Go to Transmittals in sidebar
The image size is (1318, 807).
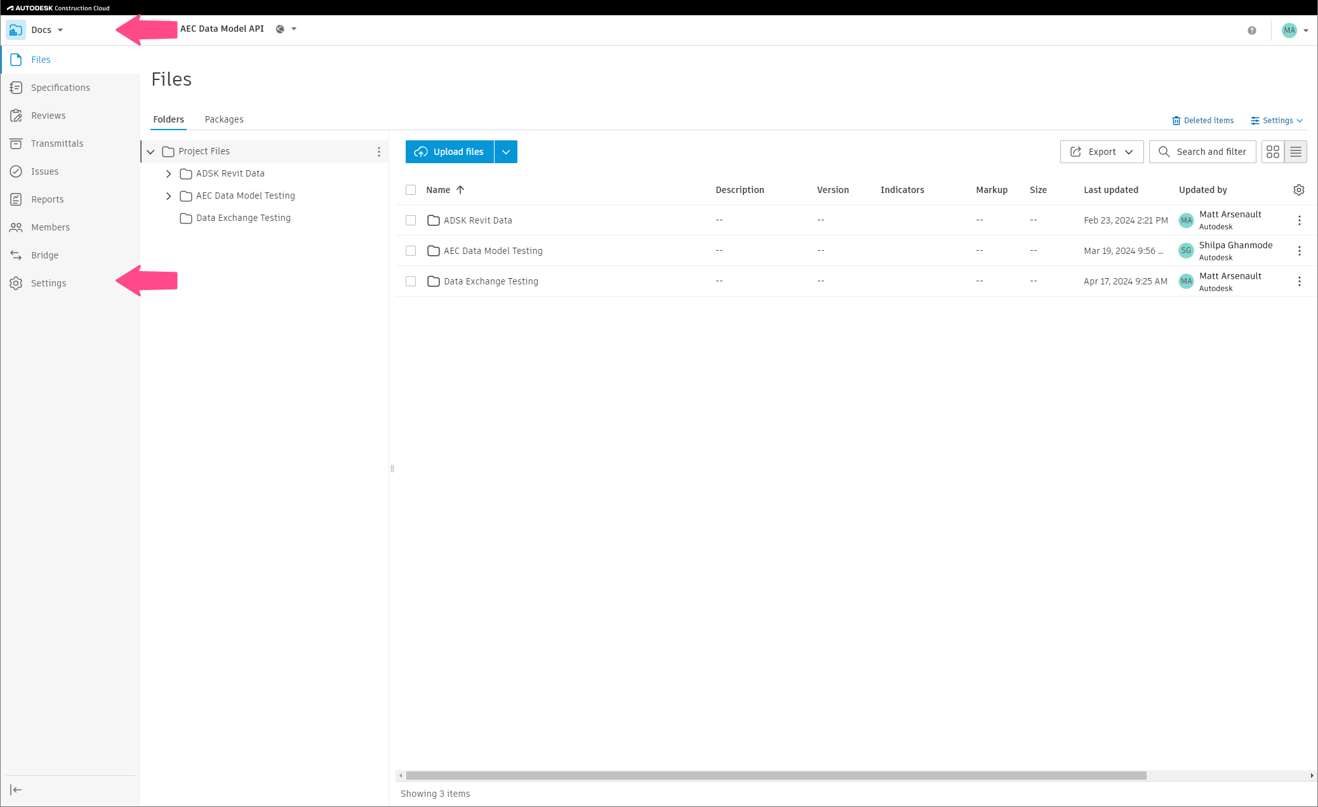coord(57,143)
